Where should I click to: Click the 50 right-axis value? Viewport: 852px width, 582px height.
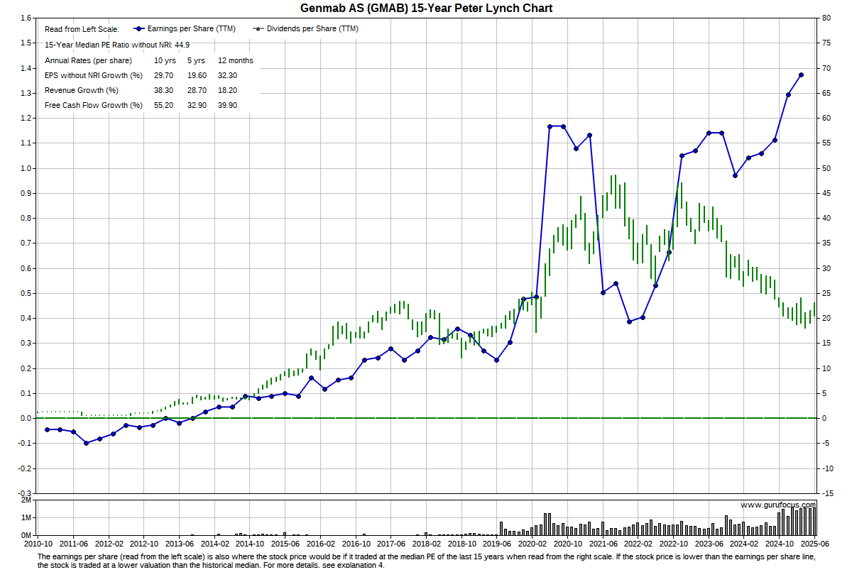point(825,168)
